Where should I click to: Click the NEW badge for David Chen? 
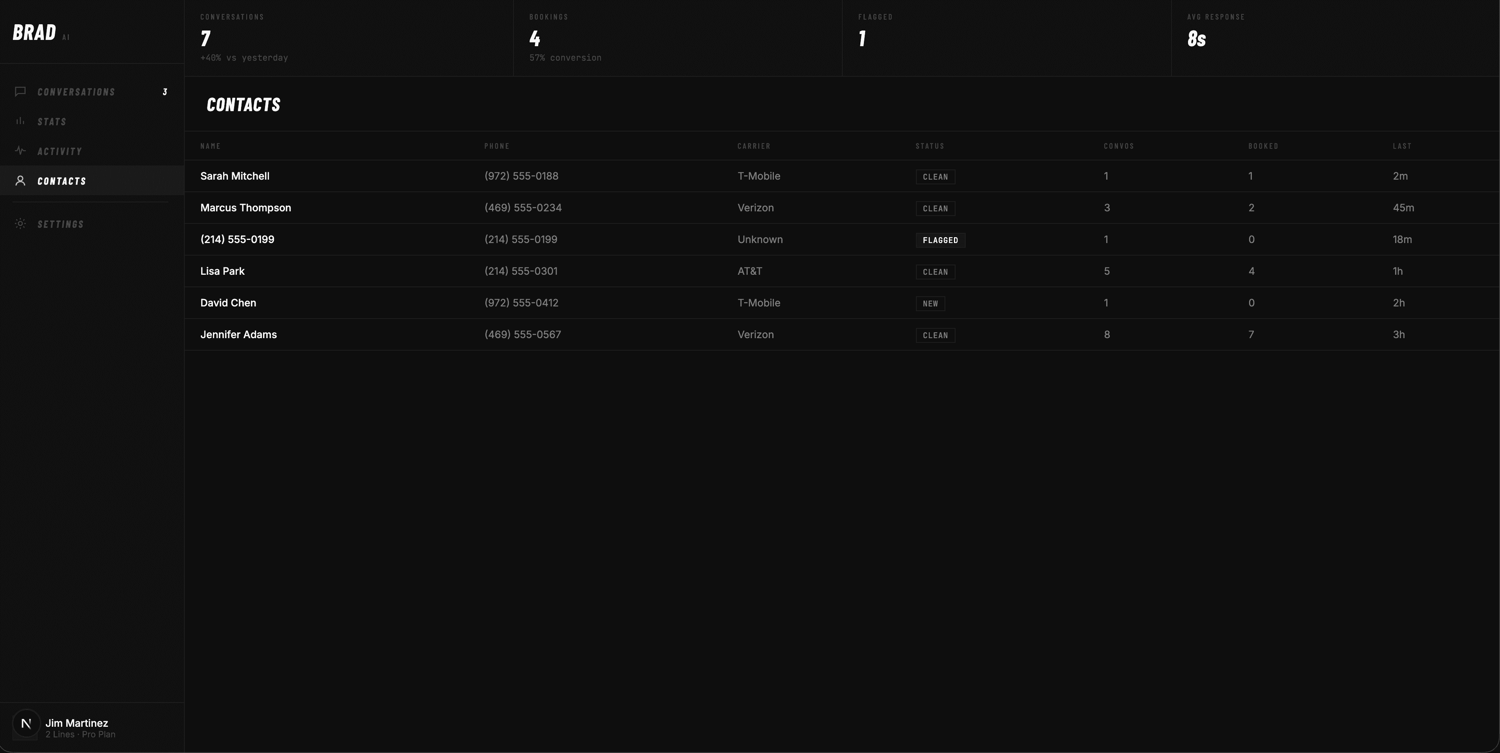930,303
